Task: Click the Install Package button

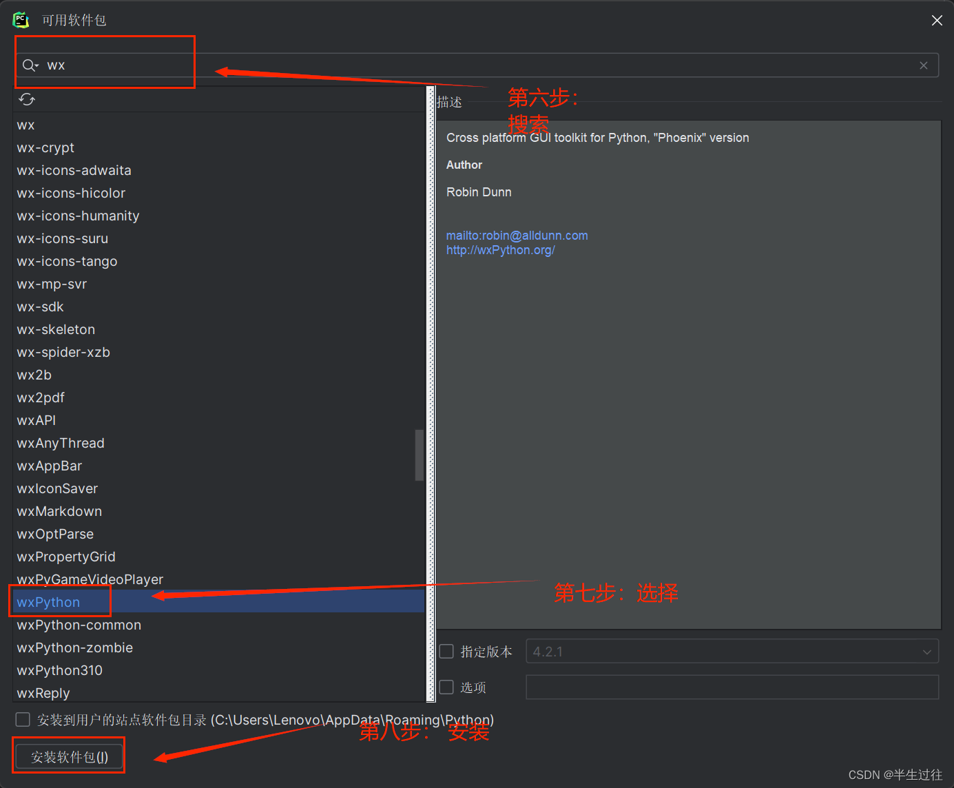Action: click(69, 757)
